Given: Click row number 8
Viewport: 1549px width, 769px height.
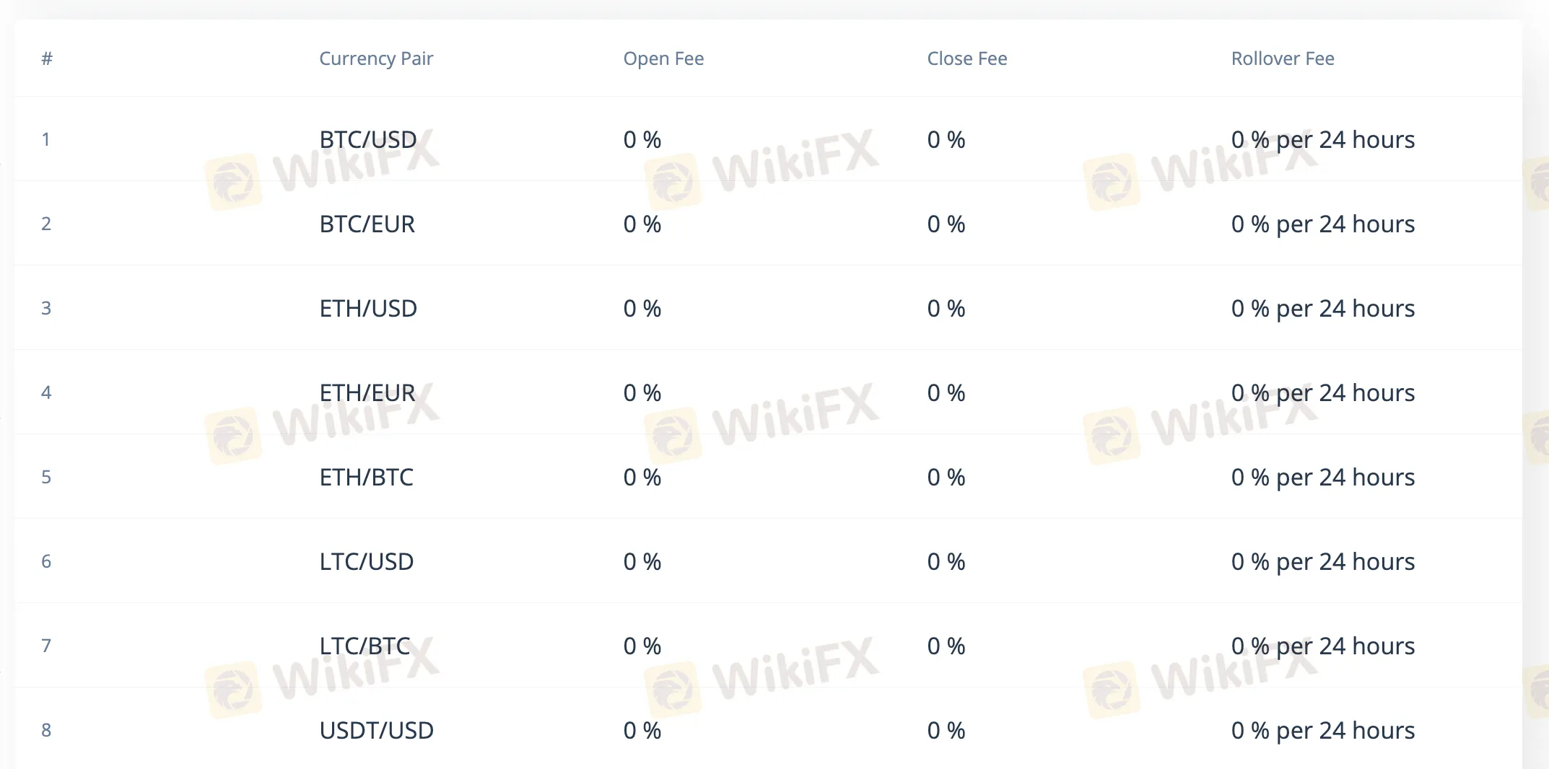Looking at the screenshot, I should click(46, 730).
